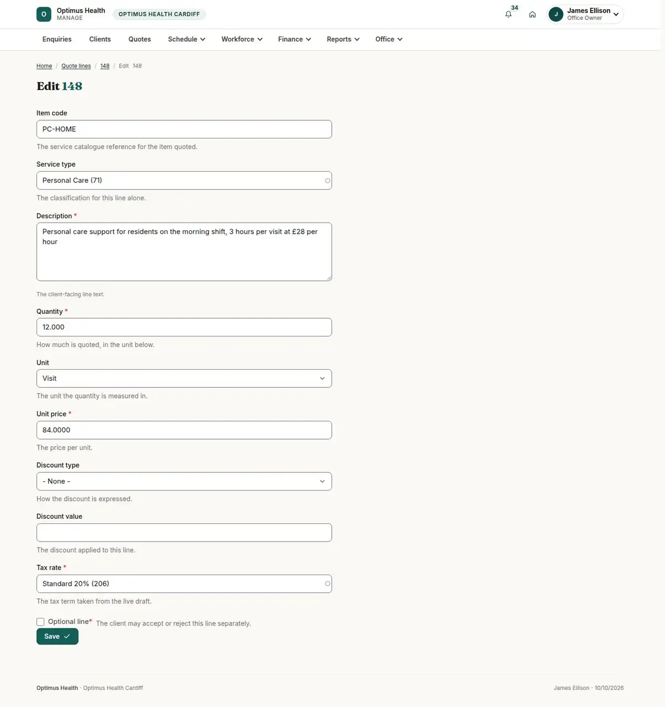Click the home icon in header
The image size is (665, 707).
(x=532, y=14)
